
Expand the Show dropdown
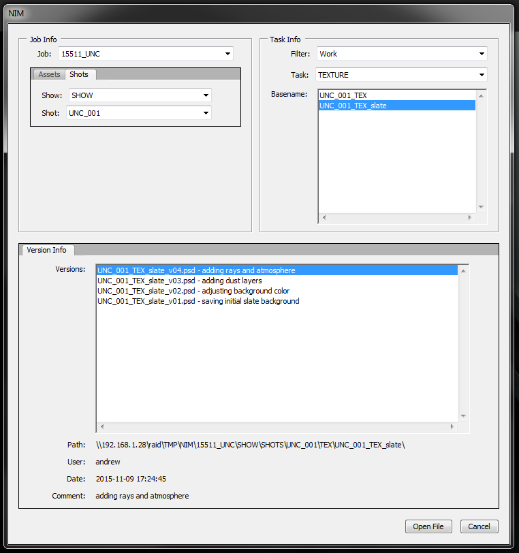[139, 95]
